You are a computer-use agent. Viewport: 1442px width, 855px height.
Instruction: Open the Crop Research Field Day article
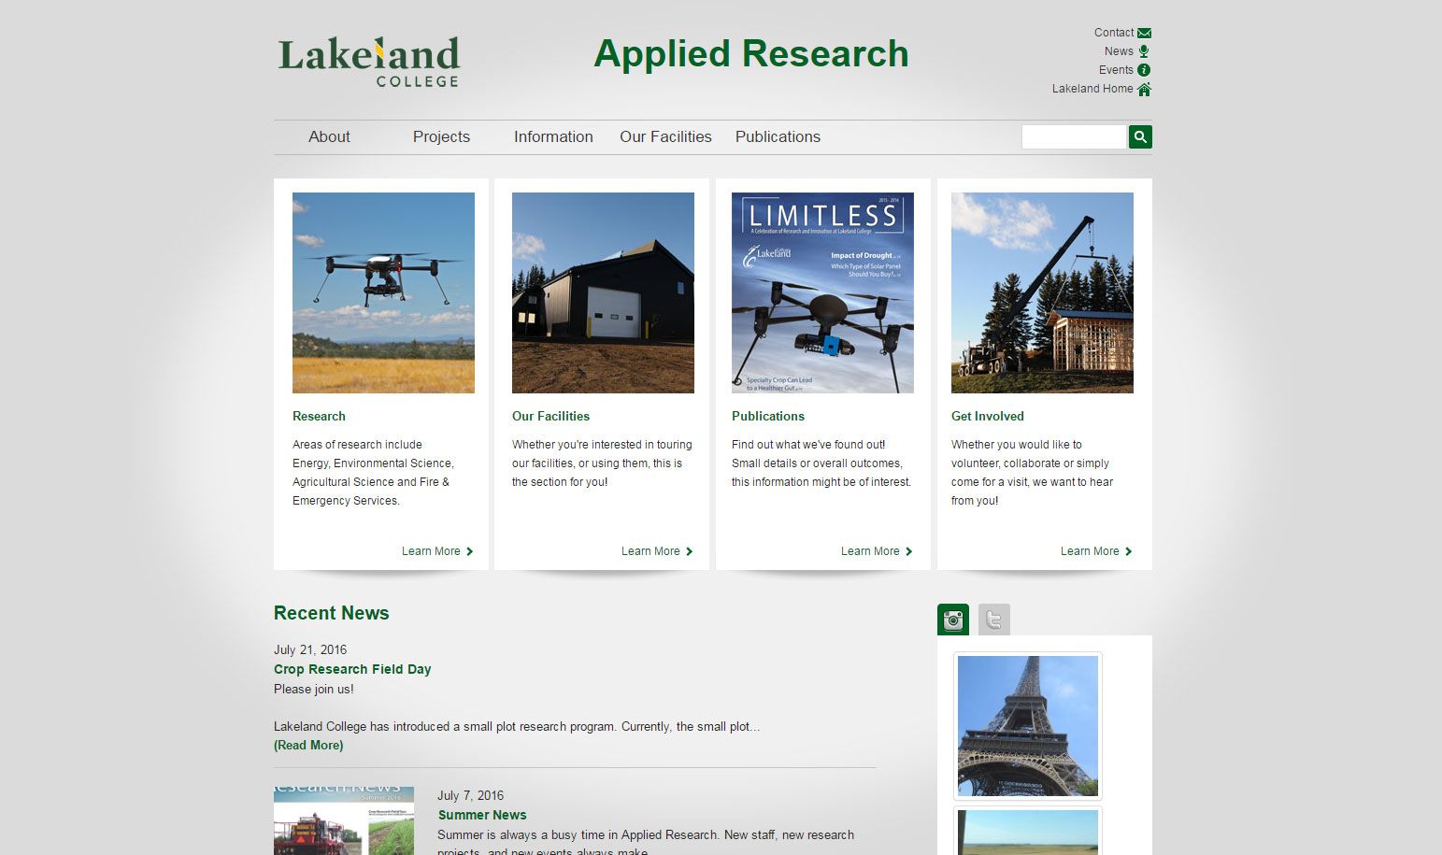352,669
